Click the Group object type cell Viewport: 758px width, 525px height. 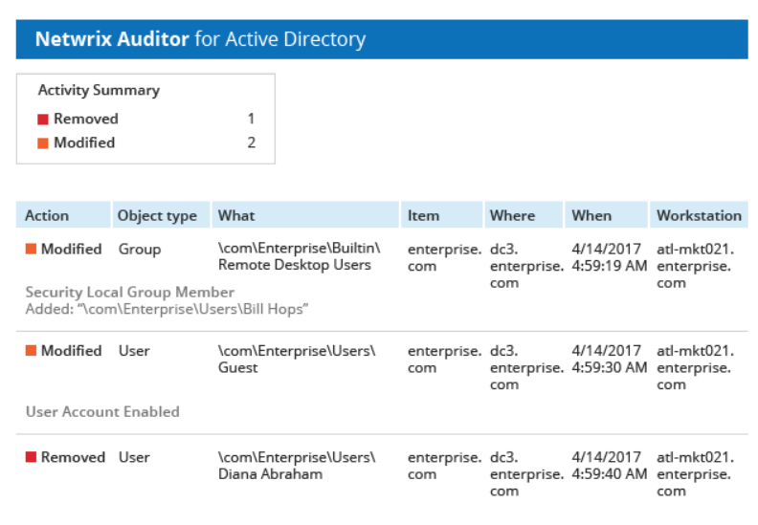[140, 250]
